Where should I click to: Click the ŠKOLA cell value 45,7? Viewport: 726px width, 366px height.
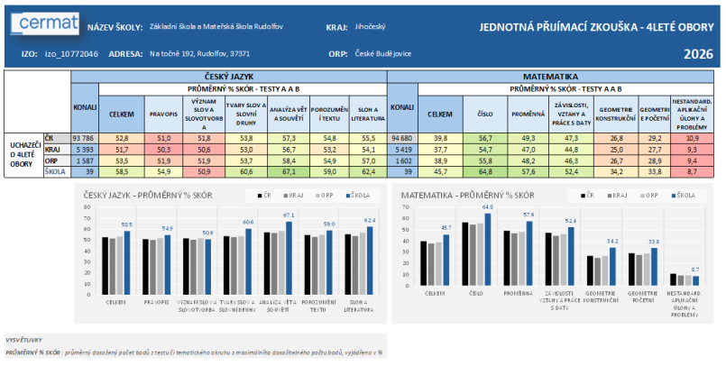point(440,171)
